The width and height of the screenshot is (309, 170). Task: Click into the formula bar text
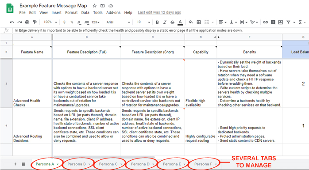click(129, 30)
